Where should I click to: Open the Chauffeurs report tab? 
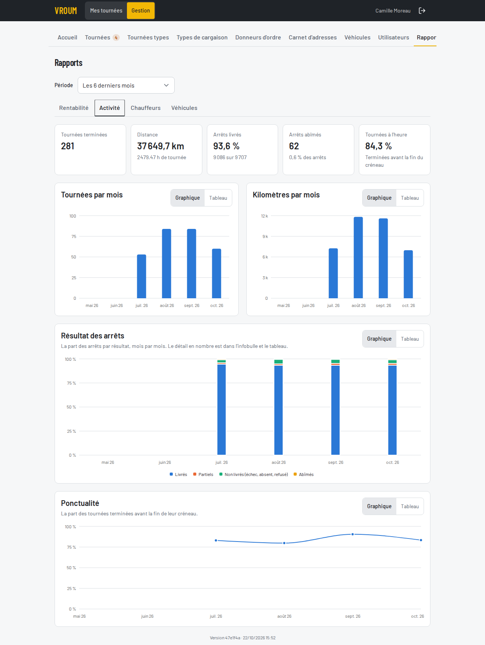pos(145,108)
